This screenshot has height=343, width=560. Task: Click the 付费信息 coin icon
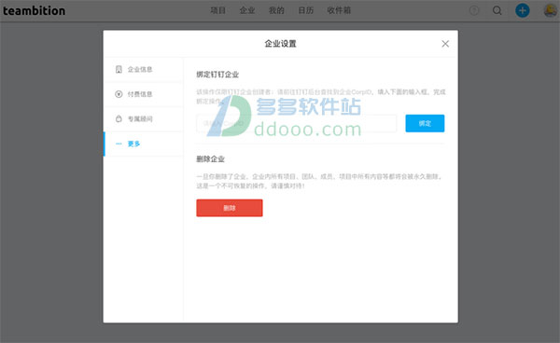tap(119, 94)
